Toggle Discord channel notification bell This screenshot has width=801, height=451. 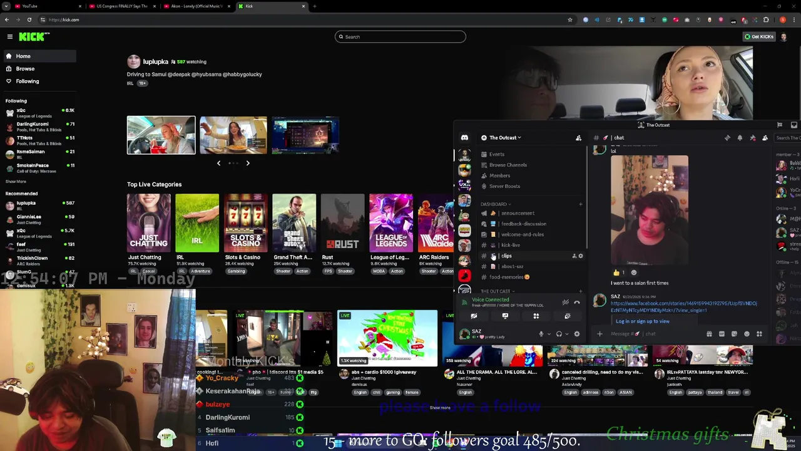tap(740, 138)
